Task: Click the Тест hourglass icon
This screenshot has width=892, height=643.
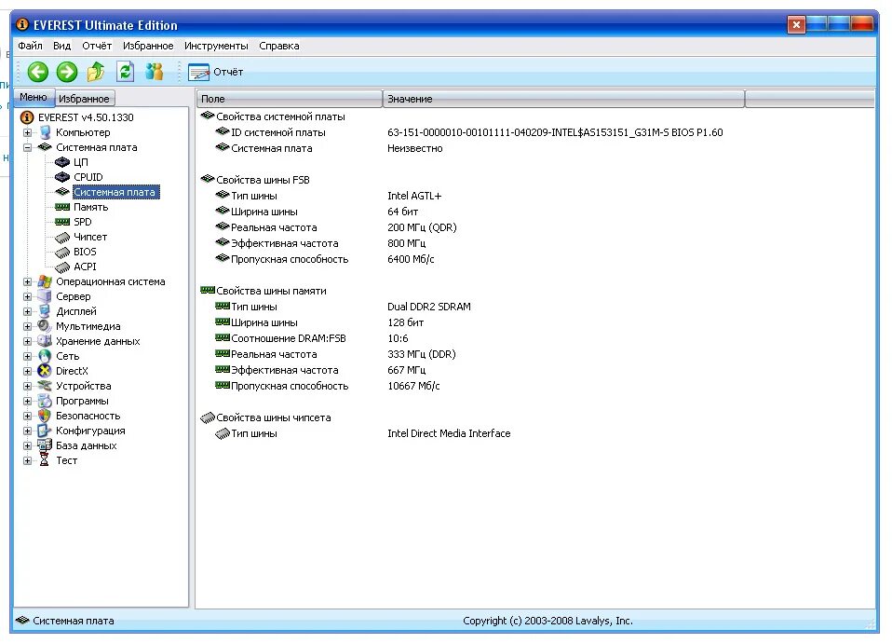Action: coord(45,460)
